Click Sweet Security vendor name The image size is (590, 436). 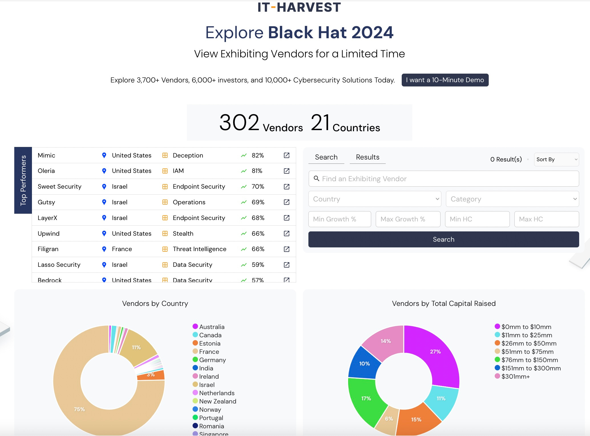coord(59,187)
